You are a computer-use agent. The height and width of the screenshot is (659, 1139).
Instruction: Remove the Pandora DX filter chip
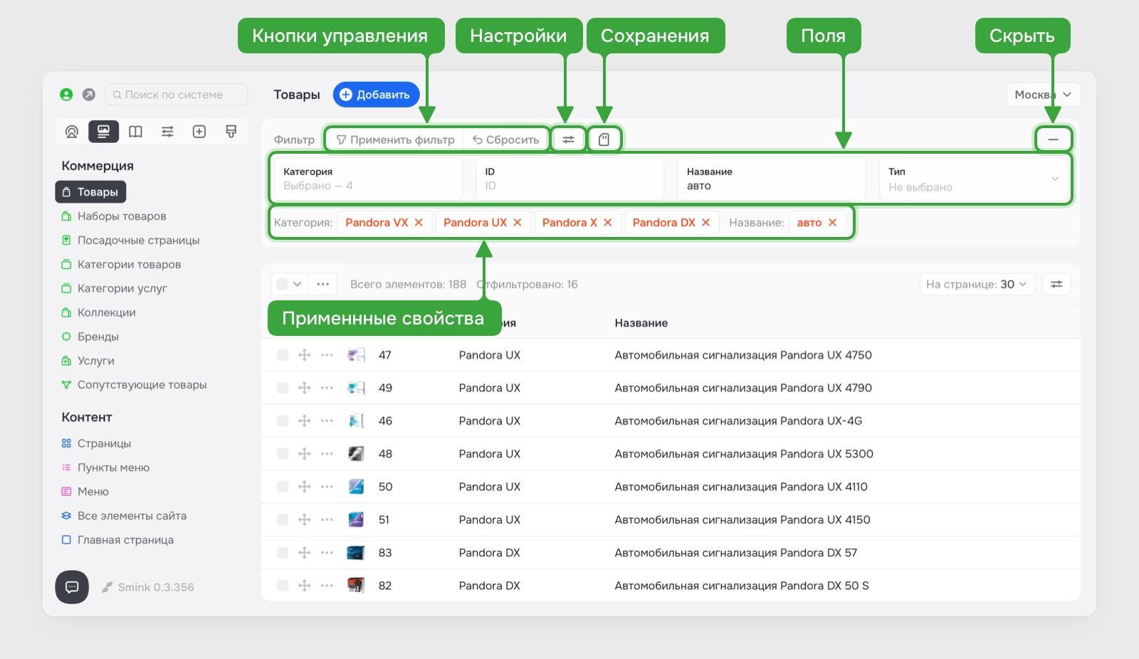coord(705,223)
